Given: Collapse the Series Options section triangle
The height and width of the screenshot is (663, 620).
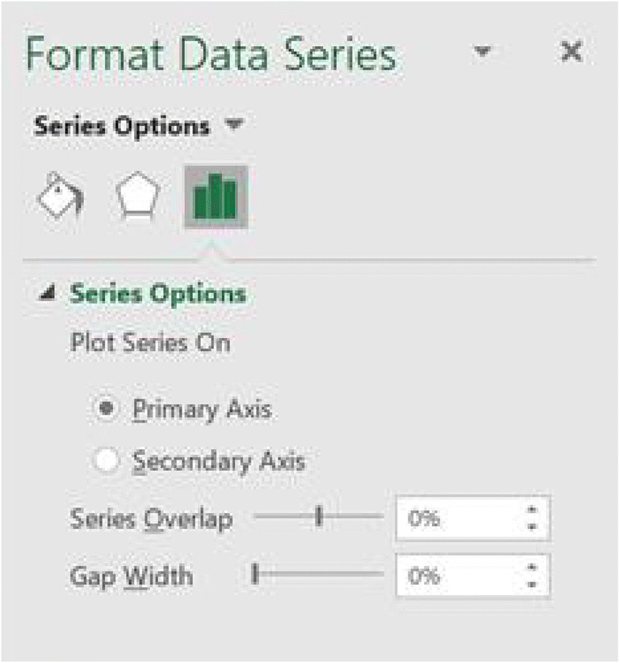Looking at the screenshot, I should point(48,295).
